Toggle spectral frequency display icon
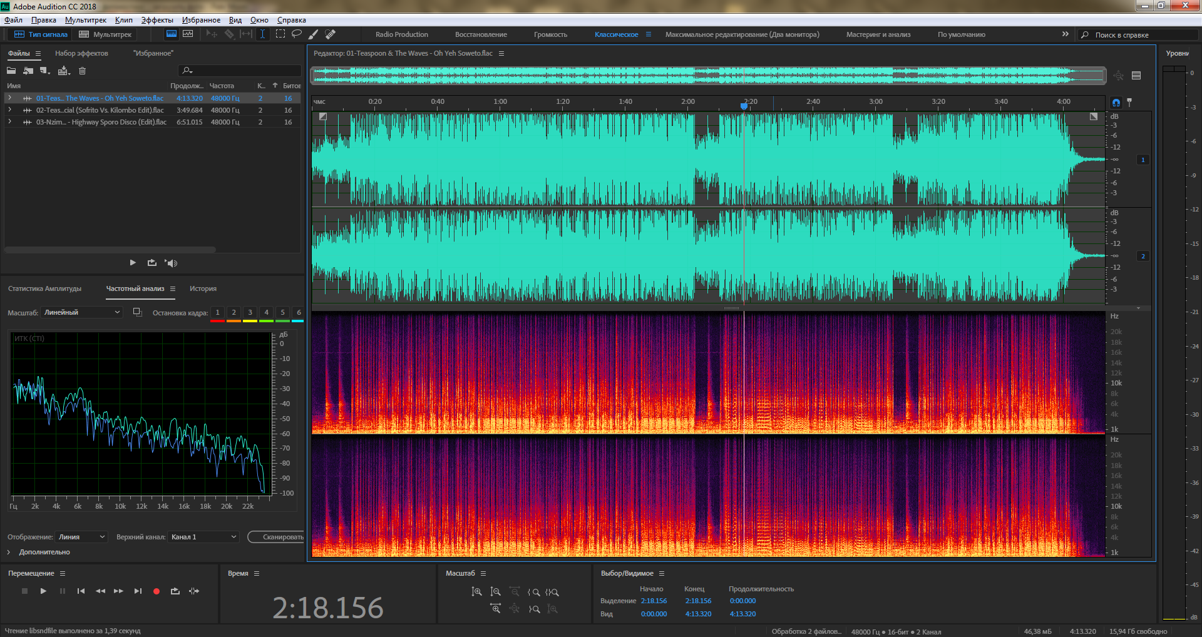The height and width of the screenshot is (637, 1202). click(x=171, y=34)
